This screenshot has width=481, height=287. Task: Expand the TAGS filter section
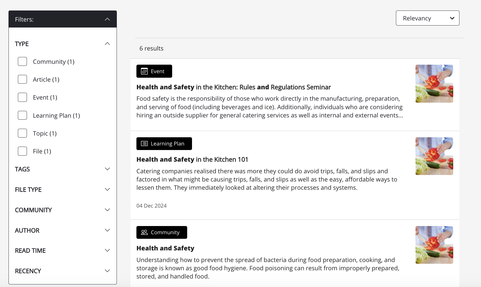coord(107,169)
